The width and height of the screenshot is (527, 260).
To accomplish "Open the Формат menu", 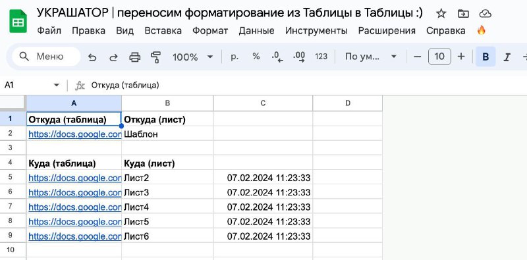I will coord(210,31).
